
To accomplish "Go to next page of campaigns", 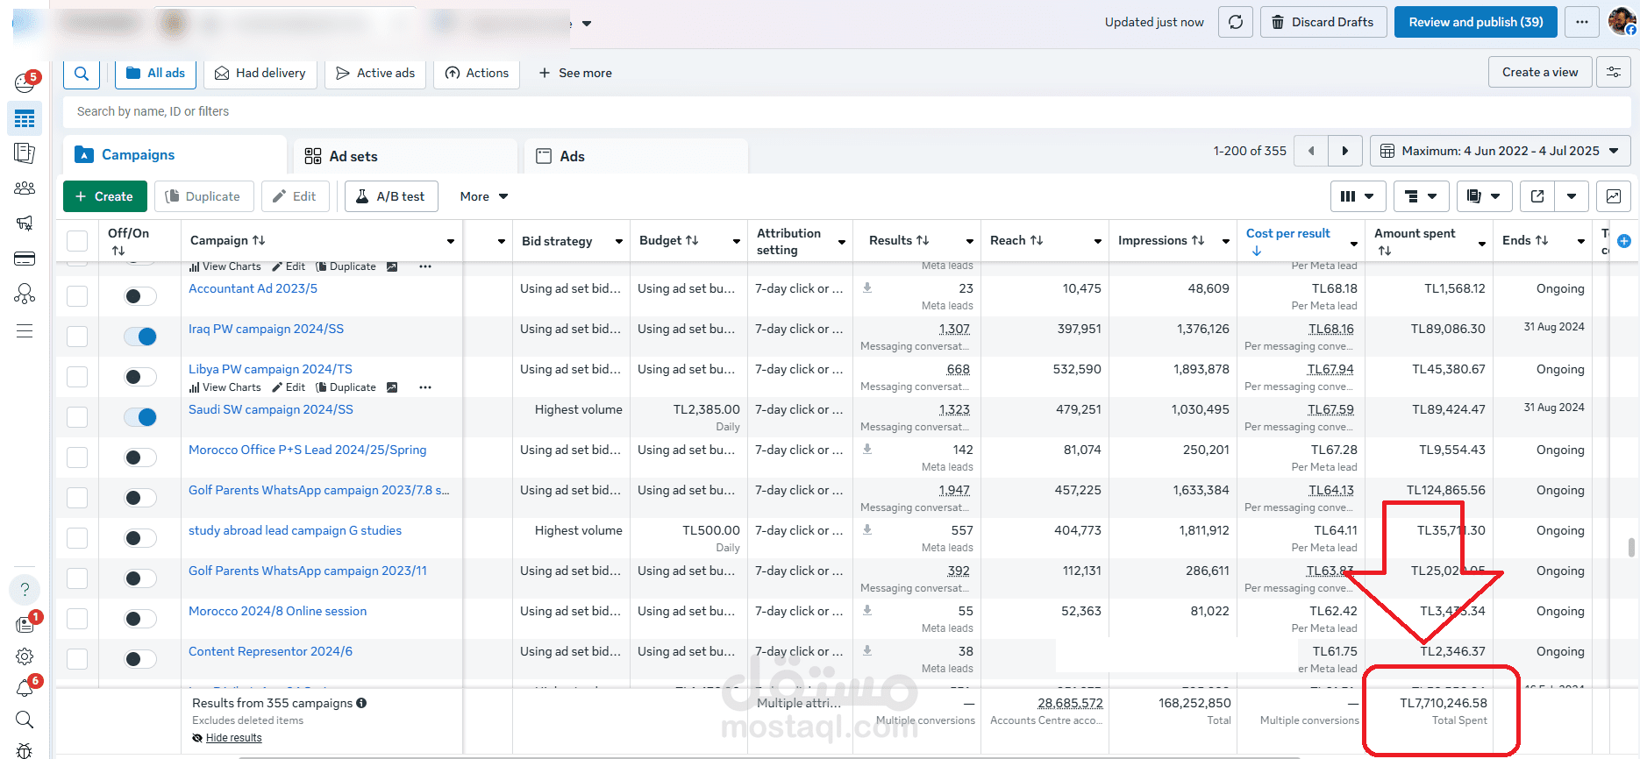I will [x=1345, y=151].
